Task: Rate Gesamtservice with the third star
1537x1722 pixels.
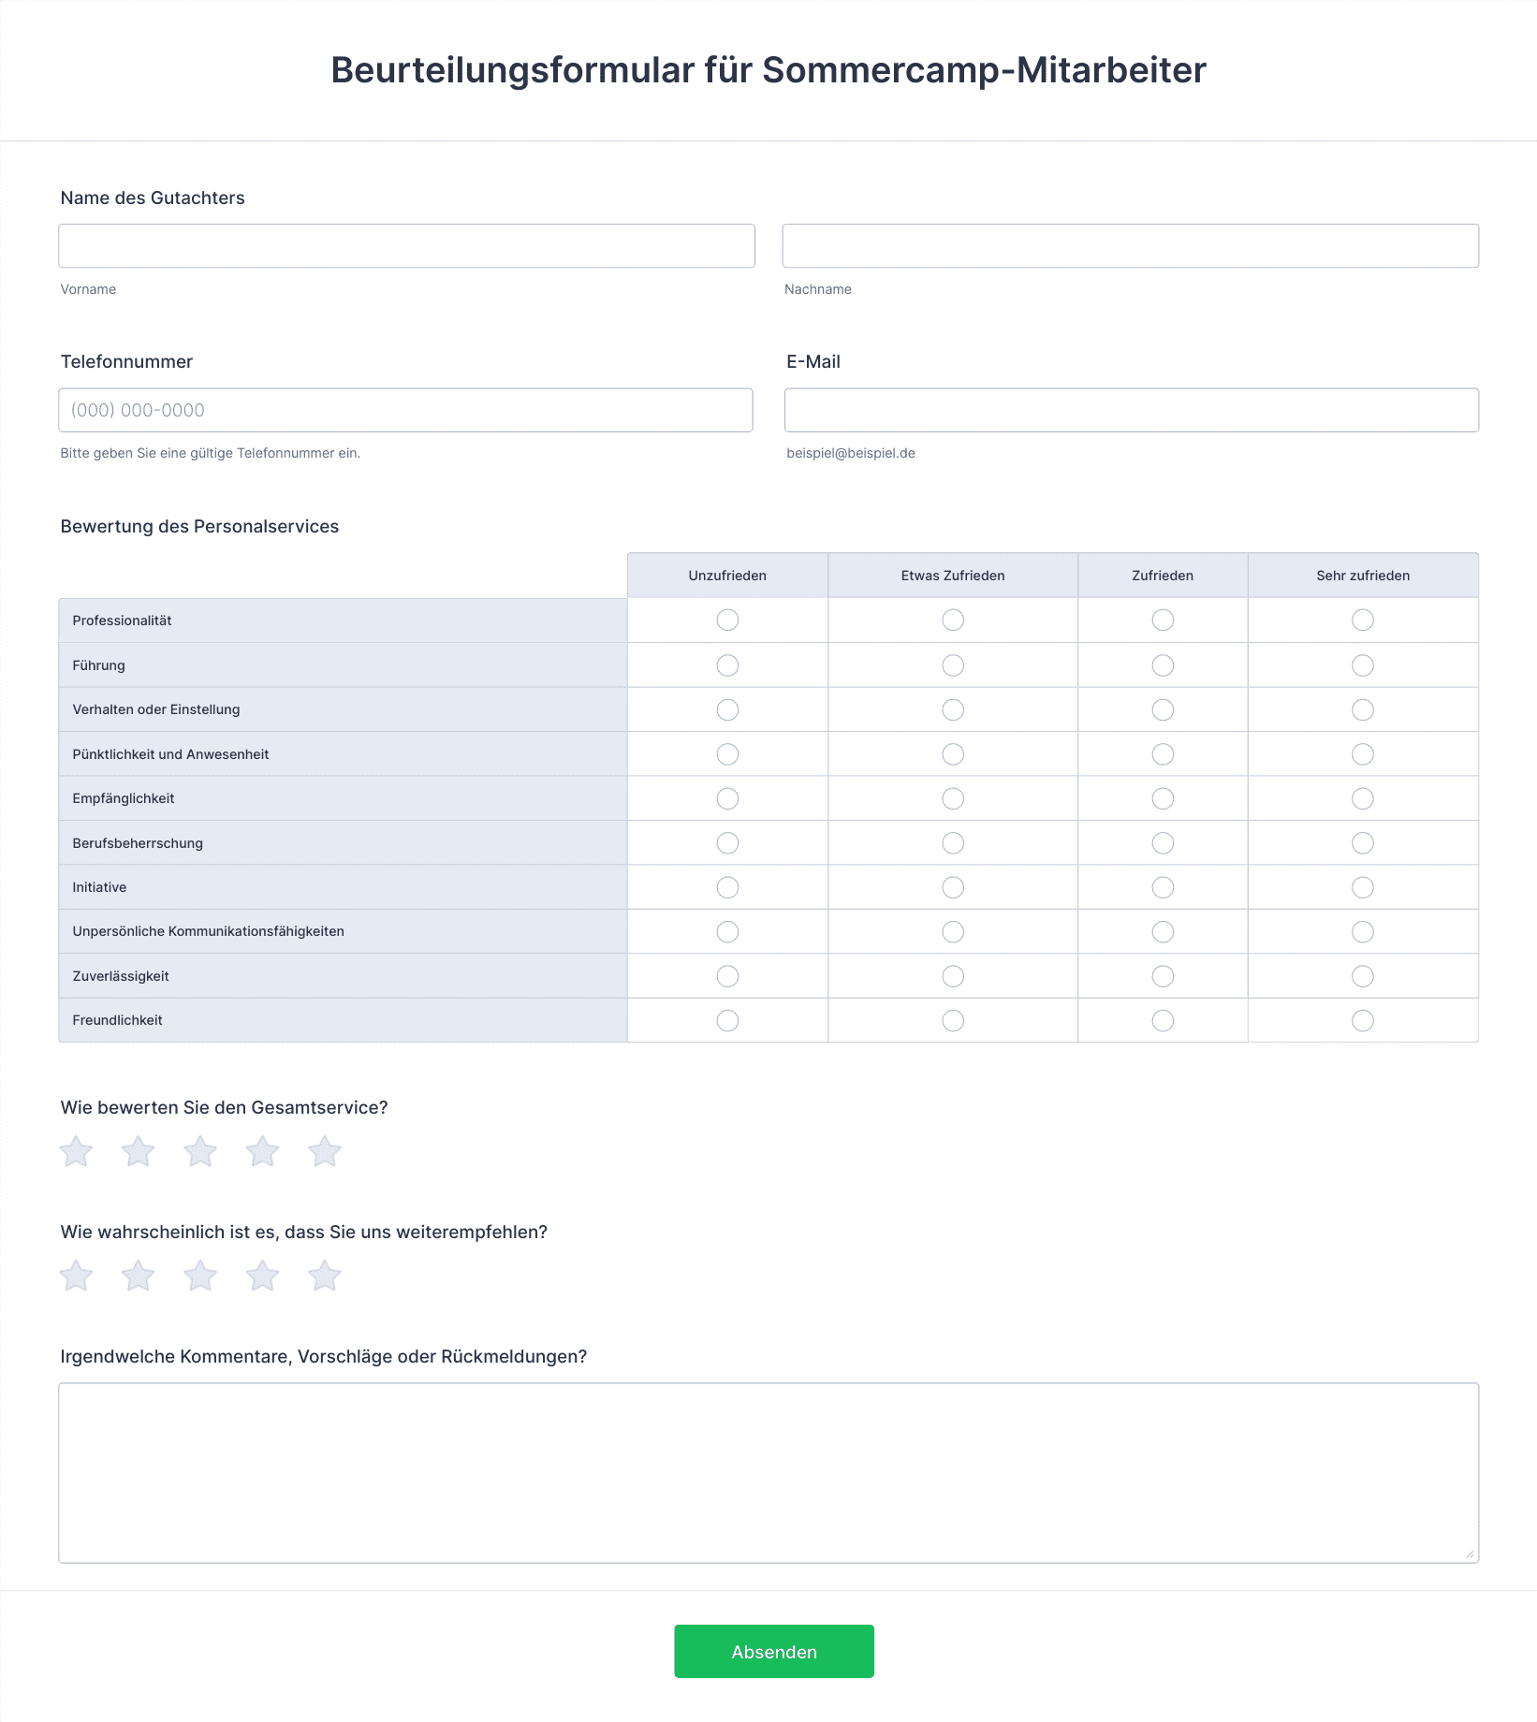Action: pos(200,1152)
